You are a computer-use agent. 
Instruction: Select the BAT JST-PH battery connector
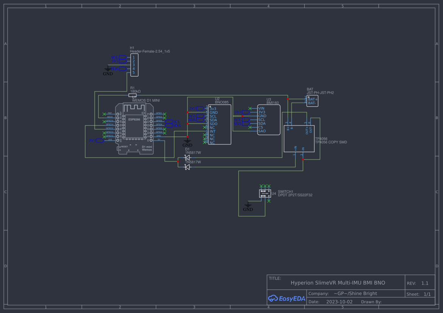click(x=312, y=101)
